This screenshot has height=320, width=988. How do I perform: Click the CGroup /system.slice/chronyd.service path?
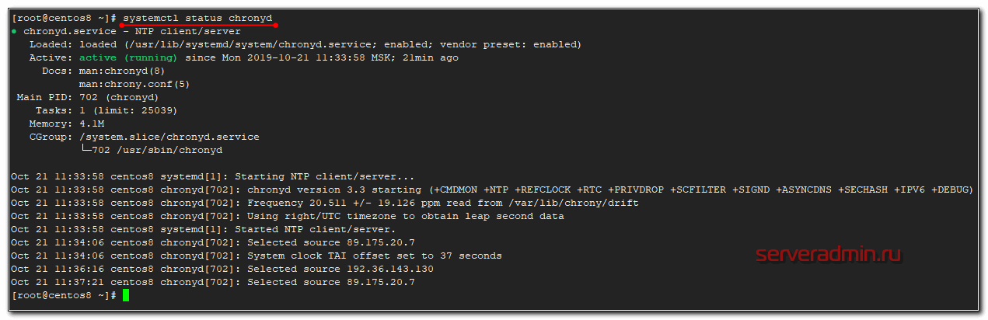[169, 137]
